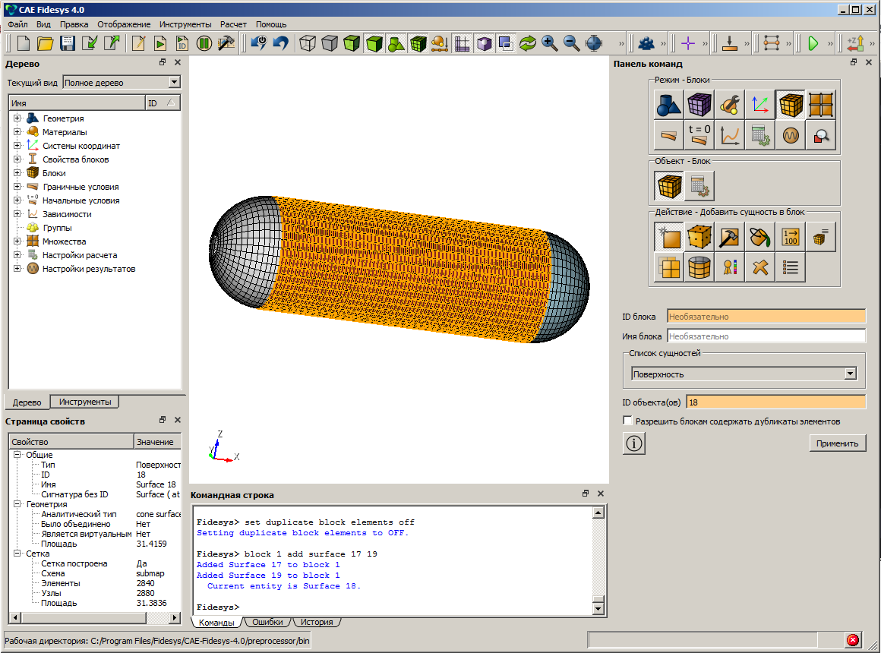Select the orange Blocks mode cube icon
This screenshot has height=653, width=881.
(x=791, y=105)
